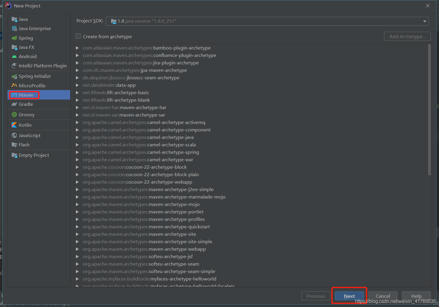439x307 pixels.
Task: Select camel-archetype-spring row
Action: click(251, 152)
